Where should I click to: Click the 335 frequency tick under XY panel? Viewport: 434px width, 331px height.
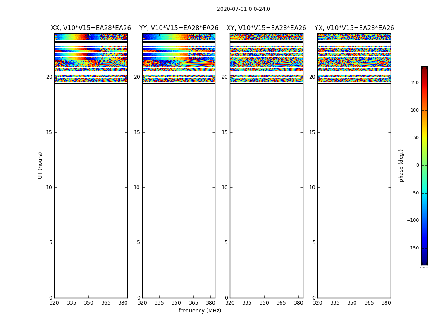(247, 303)
